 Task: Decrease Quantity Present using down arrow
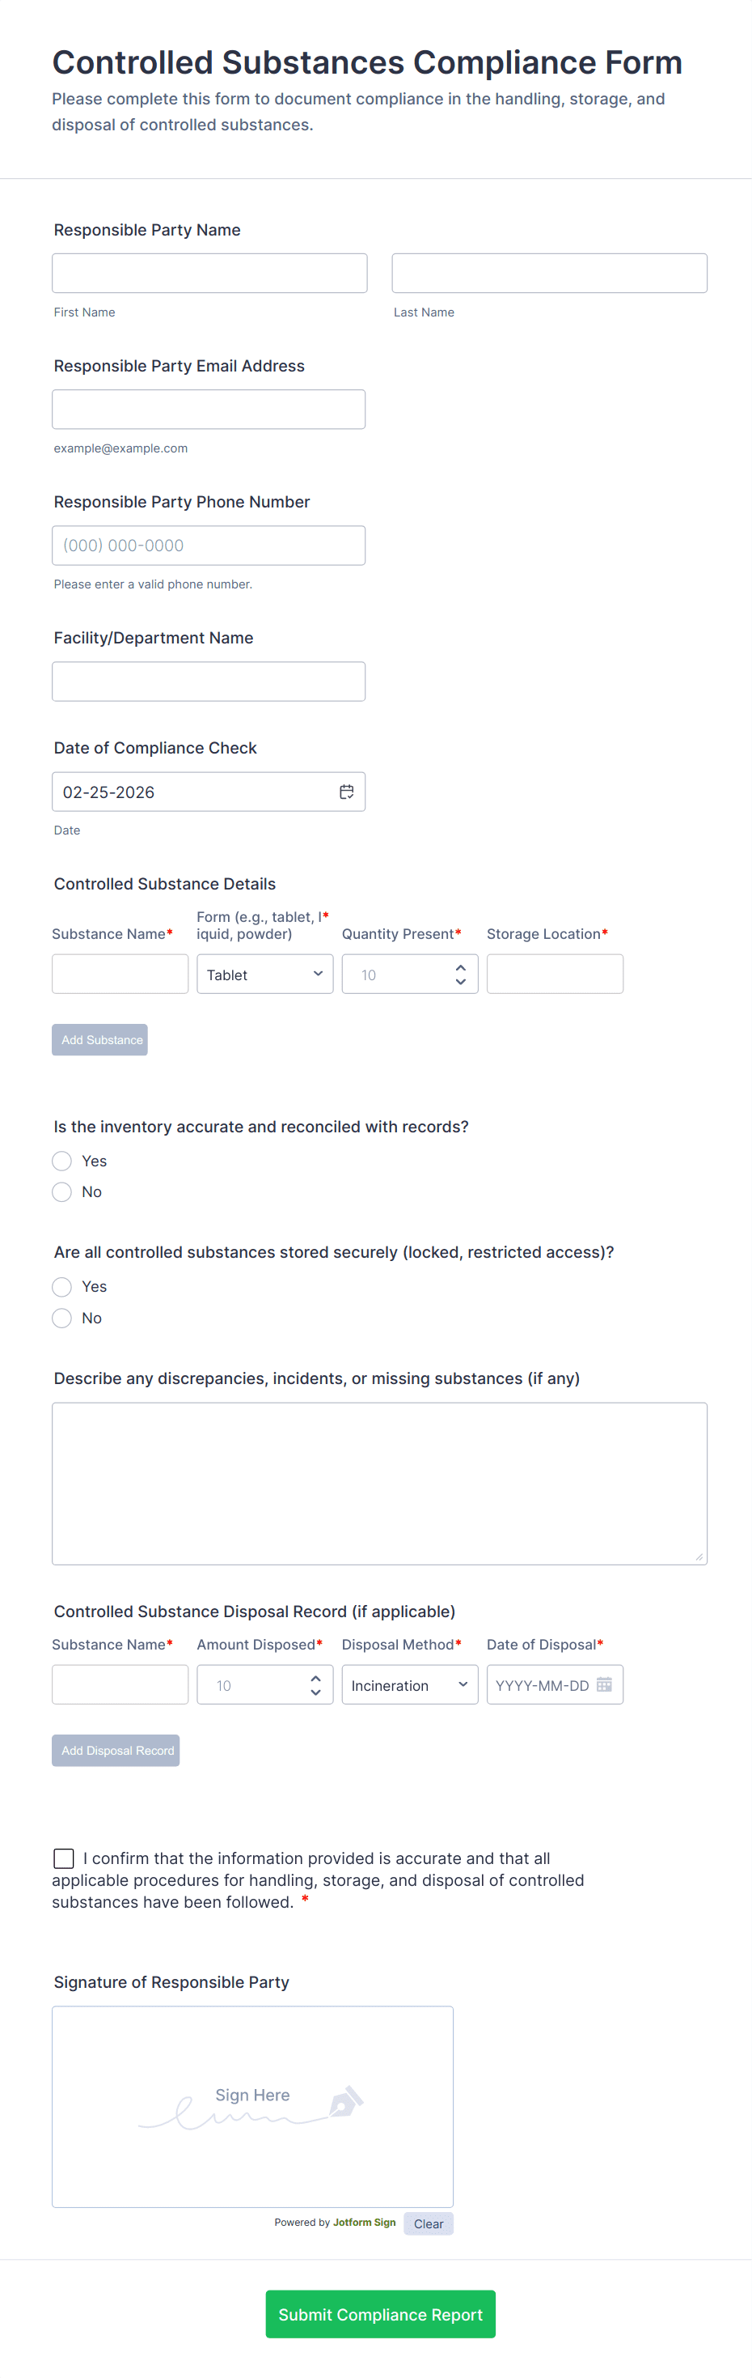coord(460,983)
